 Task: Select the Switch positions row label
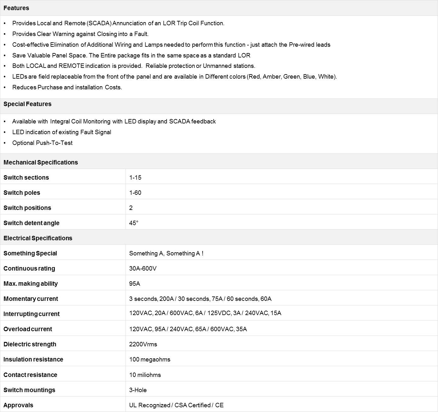pos(27,208)
